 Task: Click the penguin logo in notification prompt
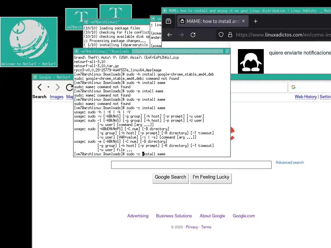[x=251, y=61]
